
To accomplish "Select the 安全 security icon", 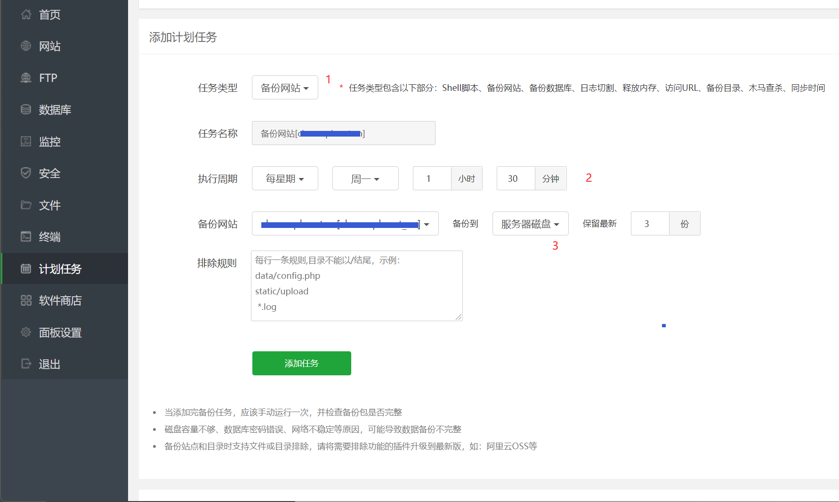I will pyautogui.click(x=49, y=173).
